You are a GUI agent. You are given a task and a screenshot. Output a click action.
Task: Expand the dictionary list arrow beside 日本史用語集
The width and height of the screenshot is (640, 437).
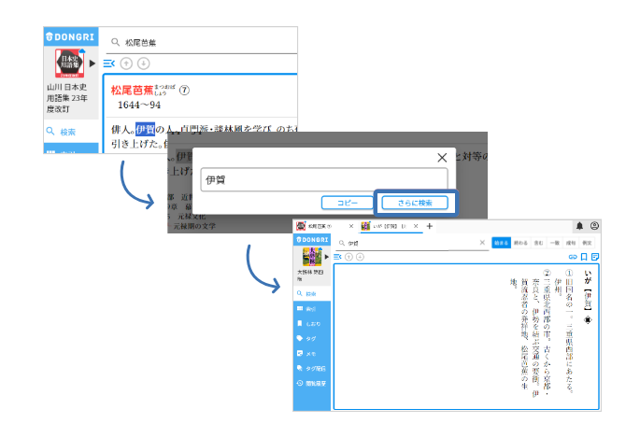click(x=92, y=63)
